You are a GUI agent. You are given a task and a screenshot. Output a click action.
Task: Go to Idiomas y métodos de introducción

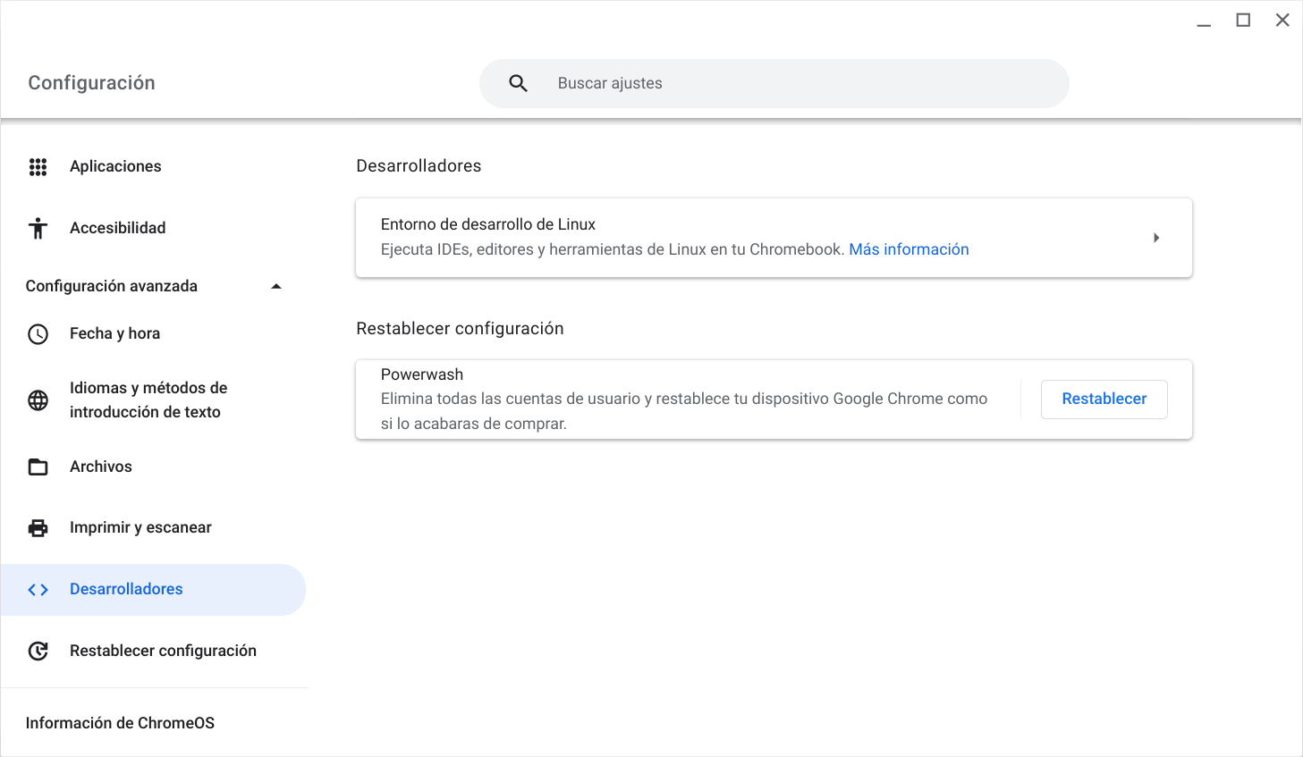tap(148, 400)
